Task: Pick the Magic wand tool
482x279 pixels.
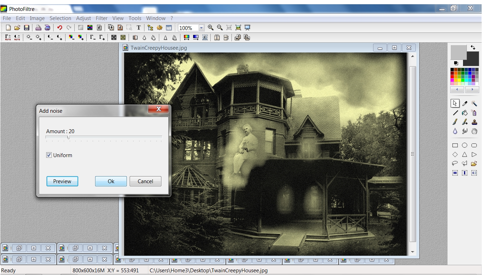Action: (474, 104)
